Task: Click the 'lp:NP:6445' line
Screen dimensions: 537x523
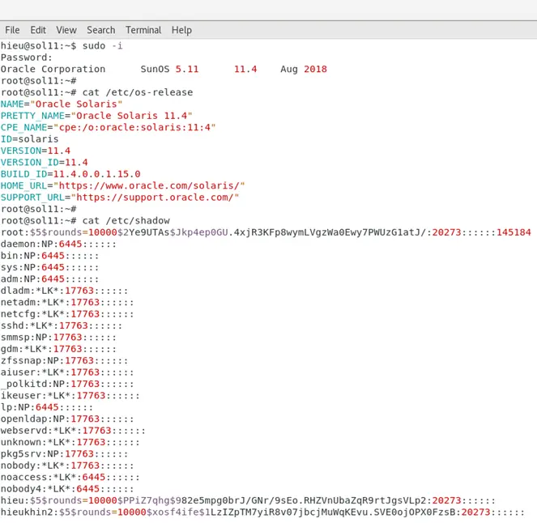Action: (47, 407)
